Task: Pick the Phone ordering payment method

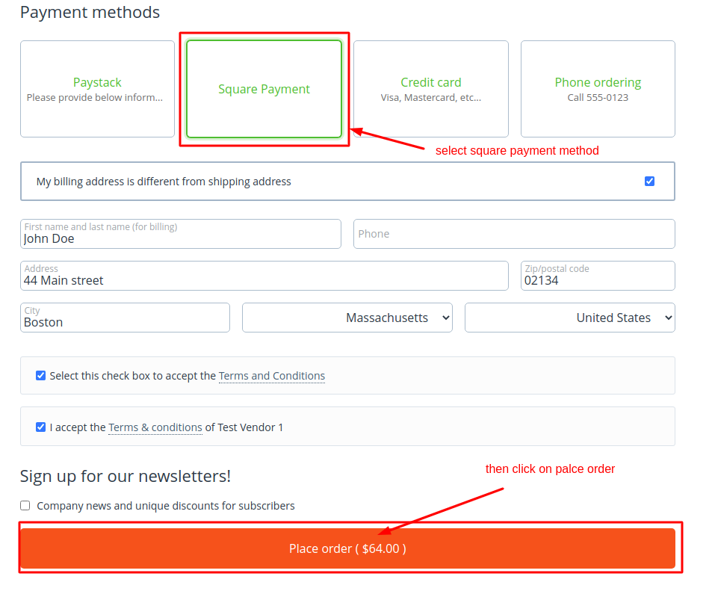Action: click(x=598, y=89)
